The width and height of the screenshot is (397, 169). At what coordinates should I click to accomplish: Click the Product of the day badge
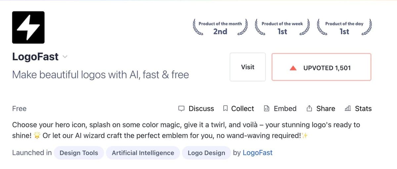coord(344,28)
